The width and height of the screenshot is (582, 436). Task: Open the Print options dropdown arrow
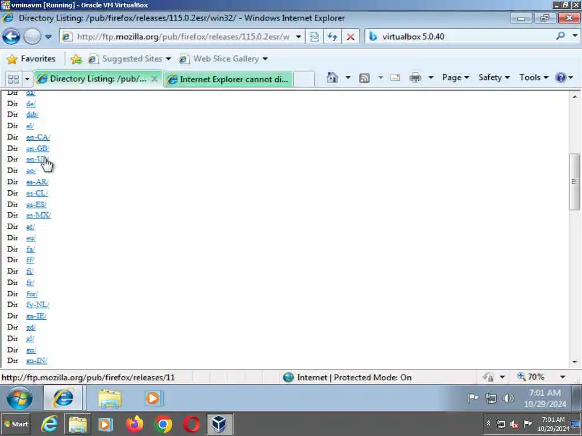431,77
